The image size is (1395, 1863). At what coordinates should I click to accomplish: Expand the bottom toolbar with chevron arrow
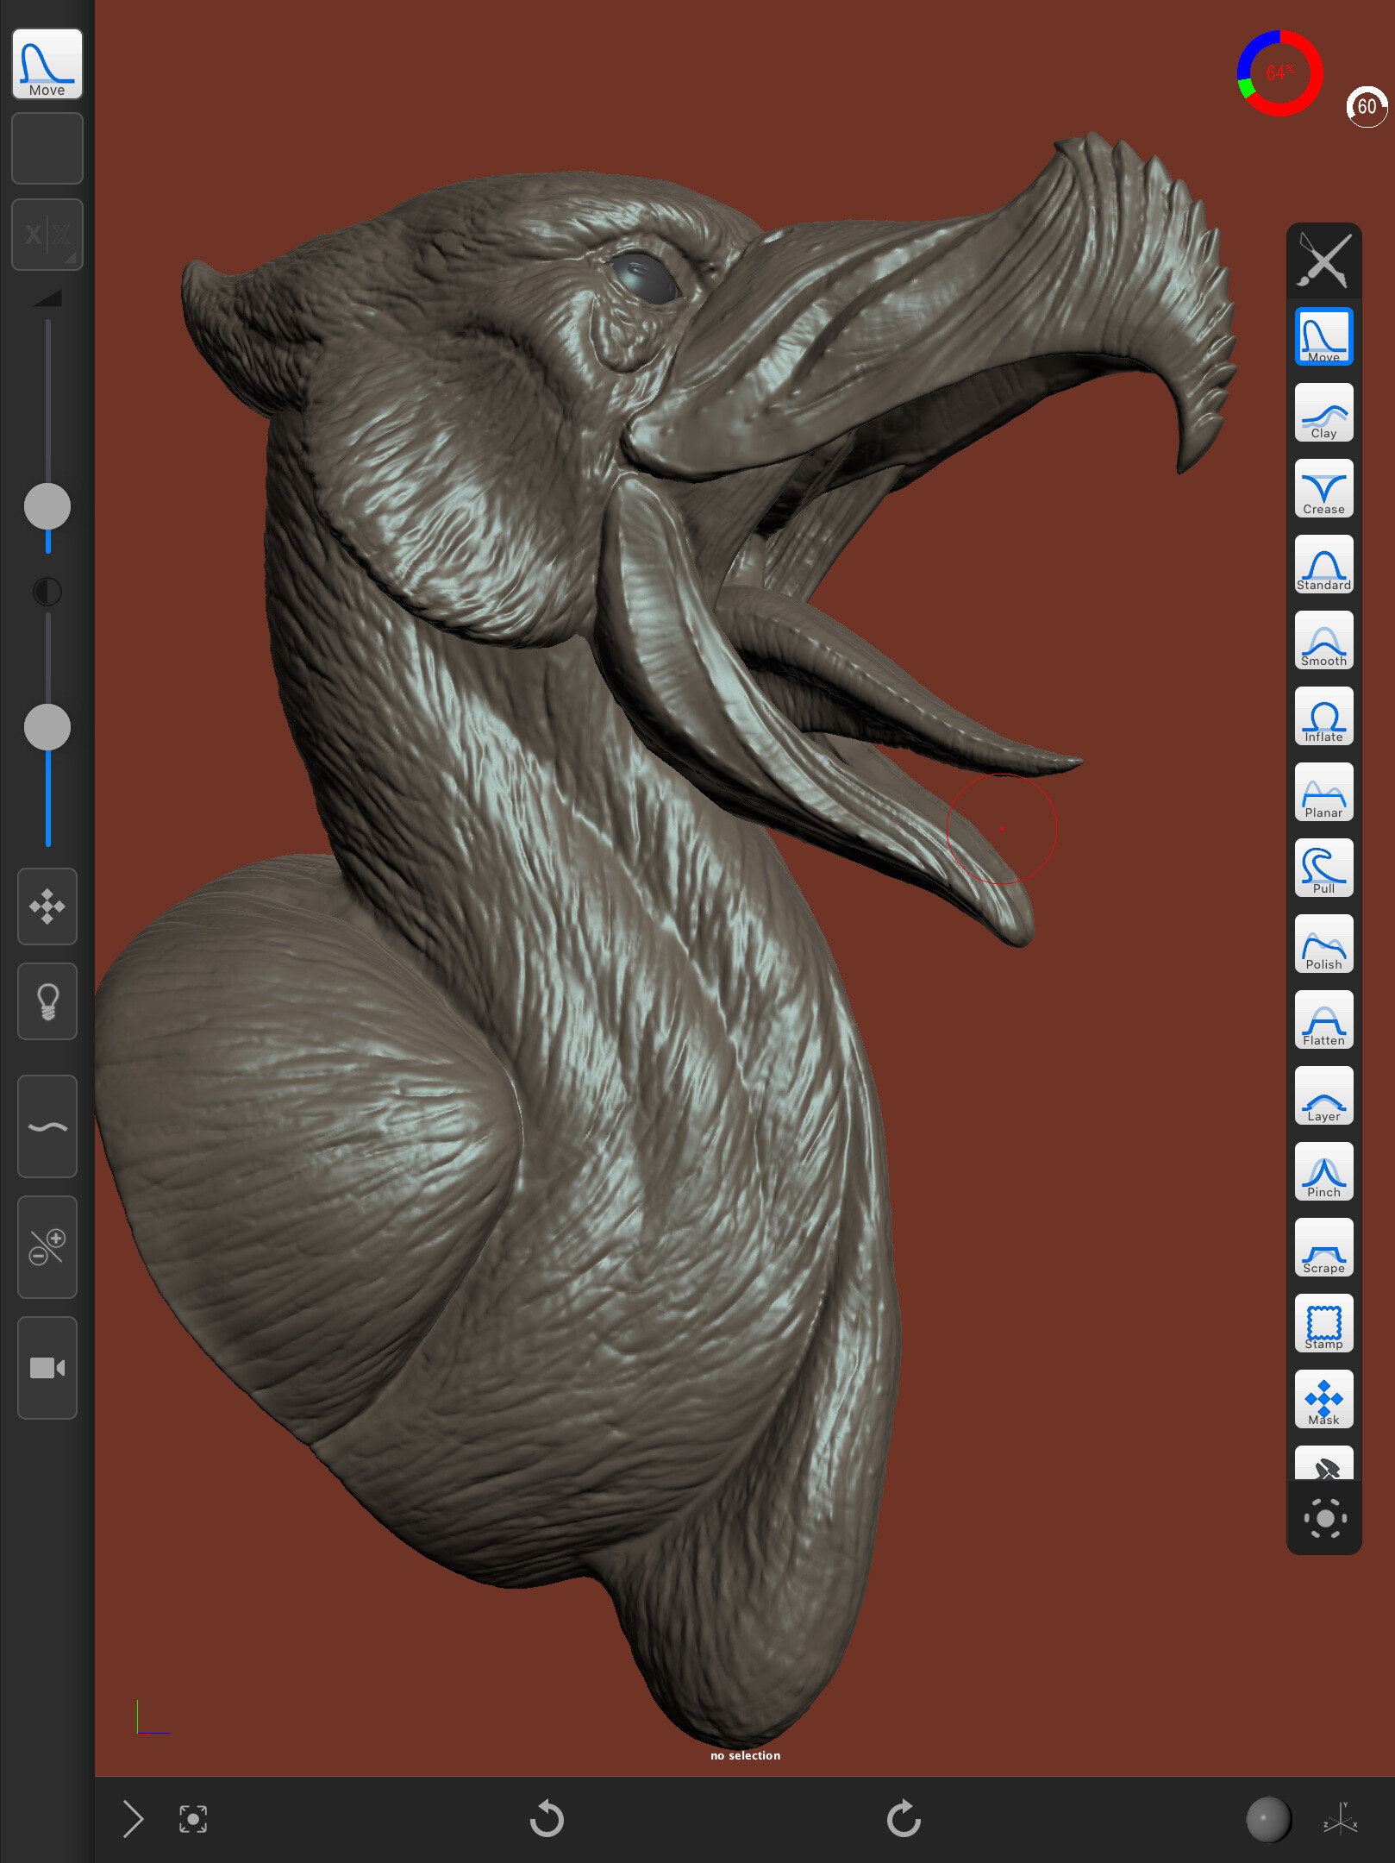coord(133,1819)
